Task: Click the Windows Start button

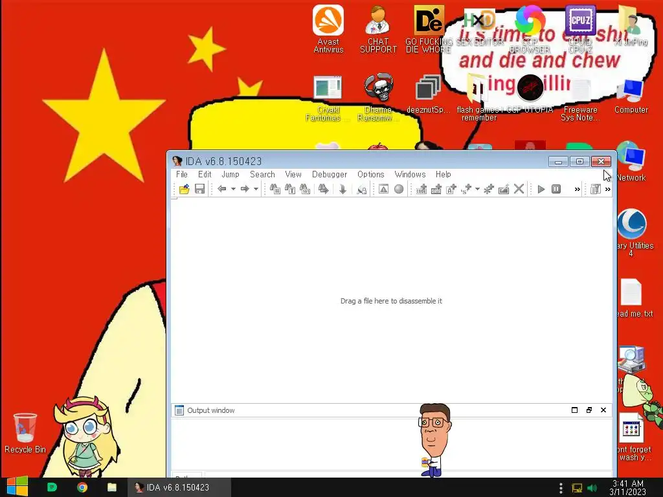Action: point(17,487)
